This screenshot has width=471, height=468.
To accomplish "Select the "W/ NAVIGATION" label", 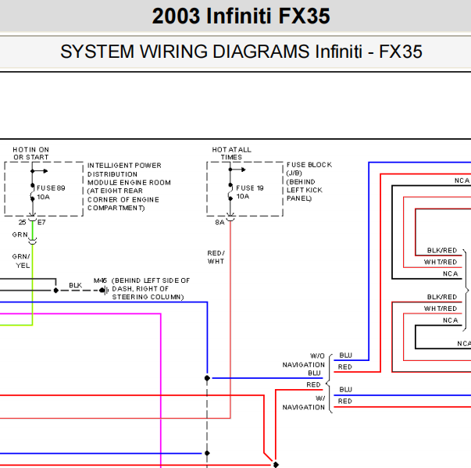I will [303, 403].
